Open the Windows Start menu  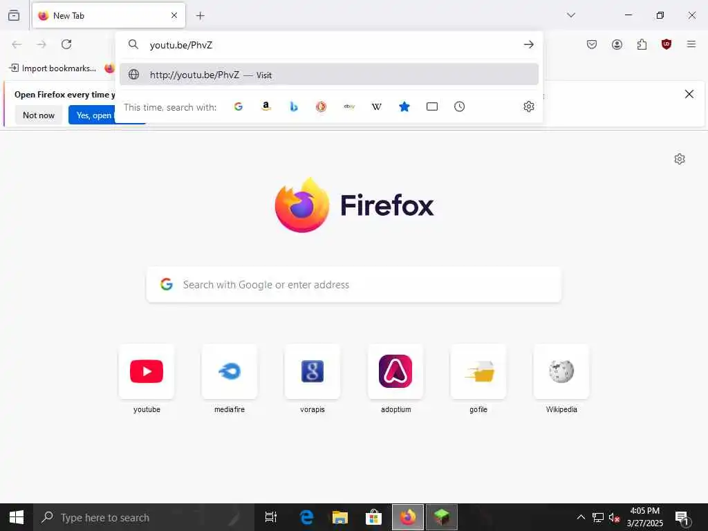(17, 517)
